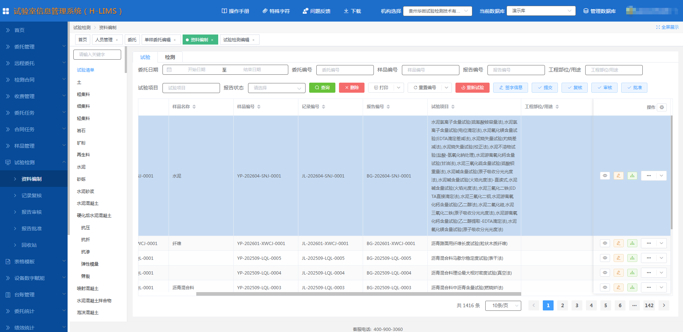Switch to the 检测 tab
Screen dimensions: 683x332
pyautogui.click(x=170, y=57)
